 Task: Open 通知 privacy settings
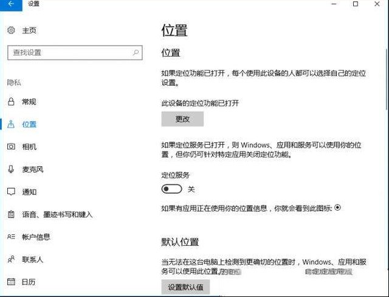29,192
